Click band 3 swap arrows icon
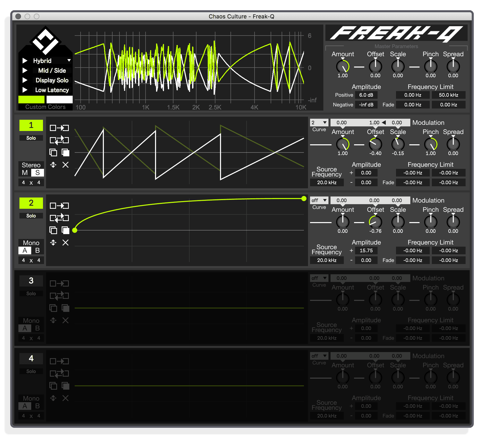The width and height of the screenshot is (484, 438). tap(59, 295)
